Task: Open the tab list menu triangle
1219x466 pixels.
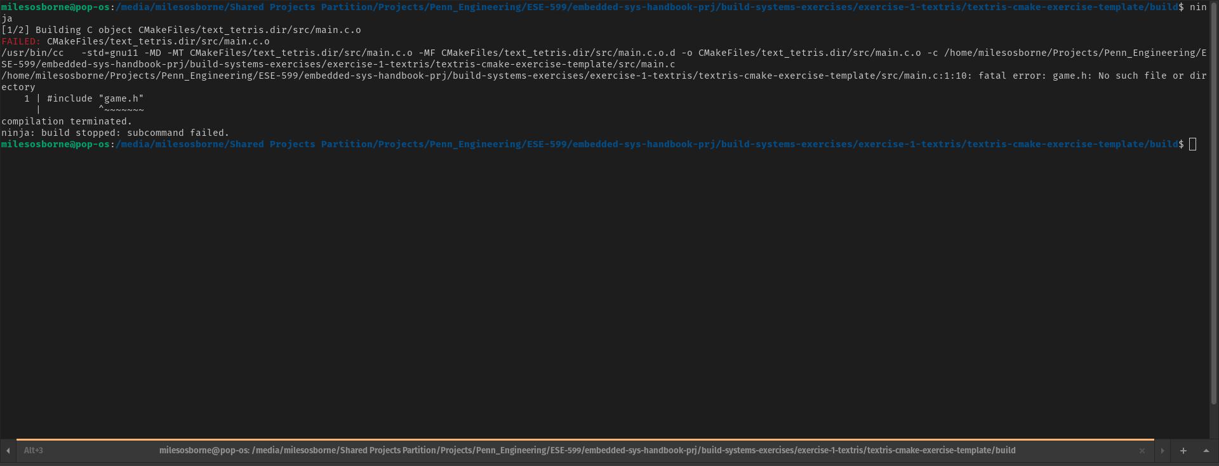Action: pyautogui.click(x=1206, y=451)
